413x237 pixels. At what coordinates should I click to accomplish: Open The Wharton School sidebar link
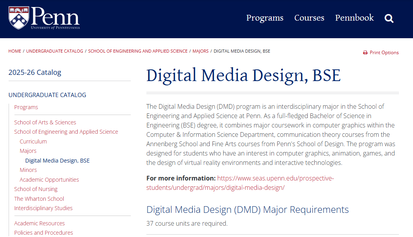[x=39, y=199]
